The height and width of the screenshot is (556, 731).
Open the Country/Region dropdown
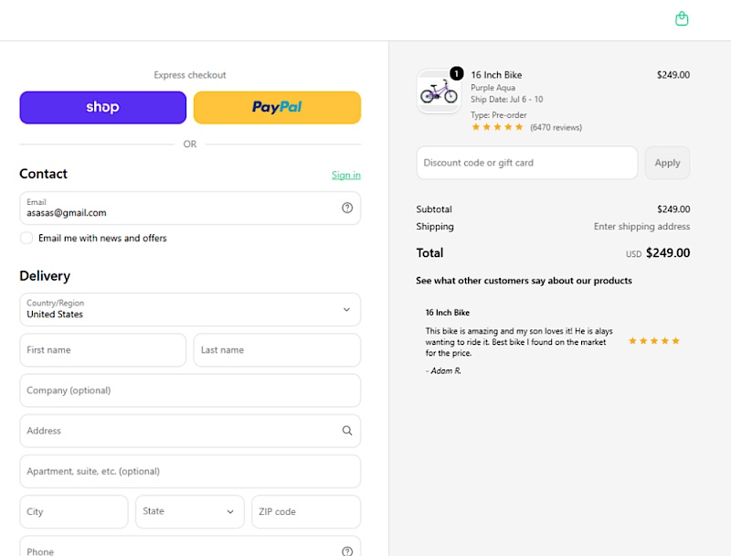pos(190,310)
